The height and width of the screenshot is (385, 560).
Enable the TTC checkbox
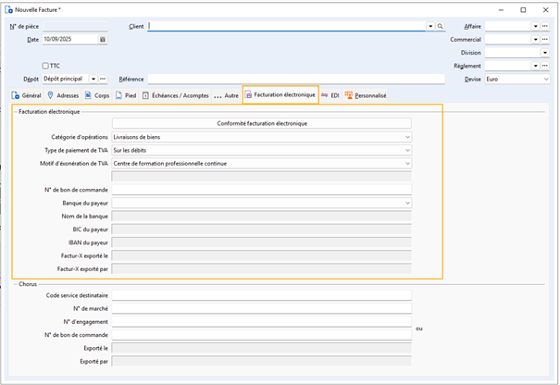(44, 66)
